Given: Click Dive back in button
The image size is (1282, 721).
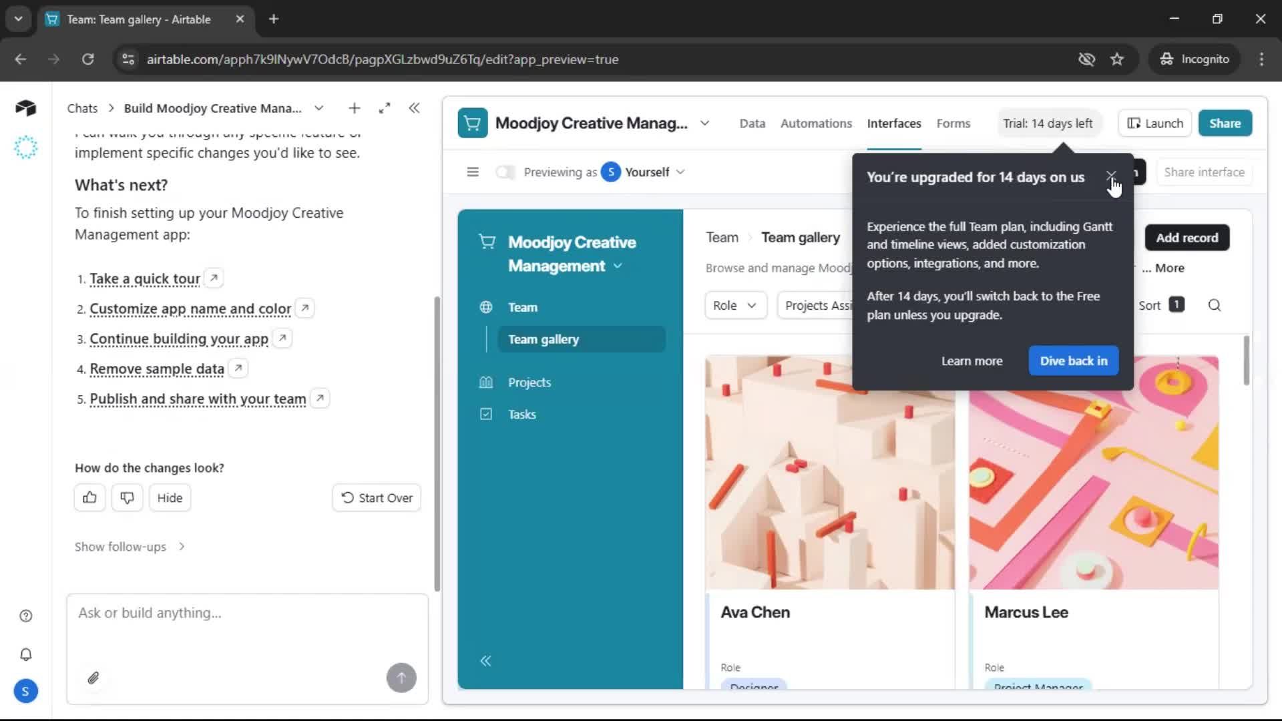Looking at the screenshot, I should [1073, 360].
